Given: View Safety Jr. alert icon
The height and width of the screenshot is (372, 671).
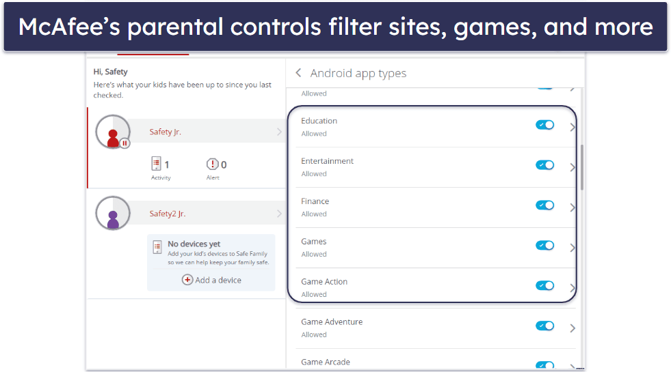Looking at the screenshot, I should click(212, 164).
